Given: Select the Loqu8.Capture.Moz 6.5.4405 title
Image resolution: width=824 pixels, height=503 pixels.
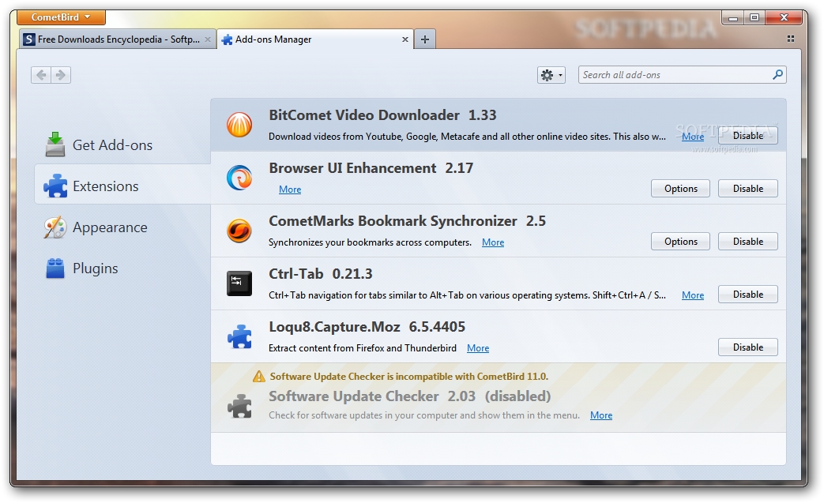Looking at the screenshot, I should [367, 327].
